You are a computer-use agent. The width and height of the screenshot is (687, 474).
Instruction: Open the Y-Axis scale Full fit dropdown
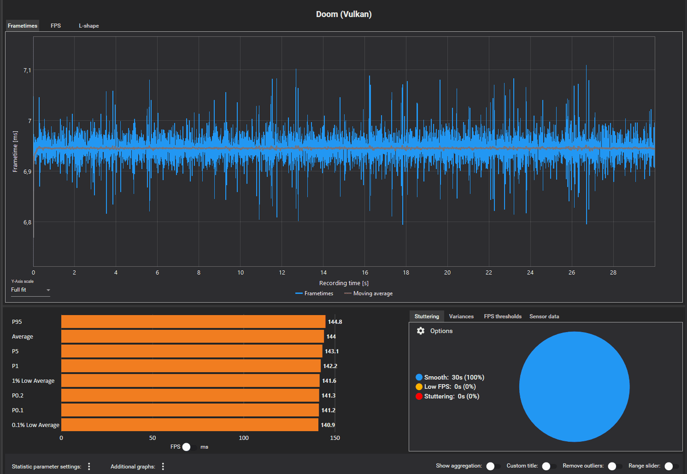[30, 290]
